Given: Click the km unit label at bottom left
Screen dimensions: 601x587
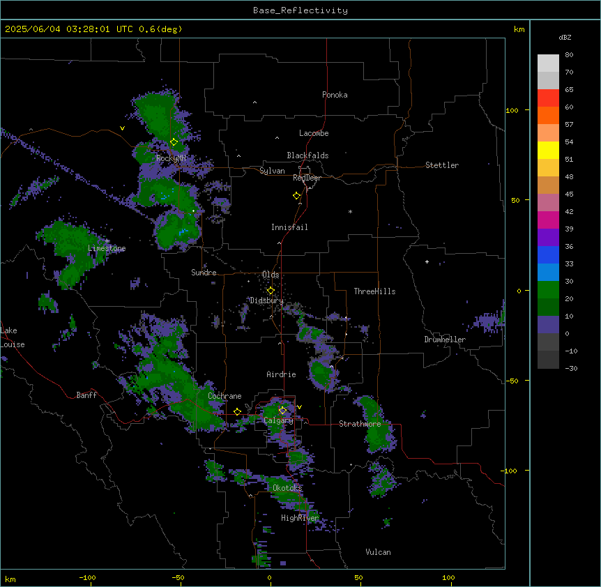Looking at the screenshot, I should (x=10, y=579).
